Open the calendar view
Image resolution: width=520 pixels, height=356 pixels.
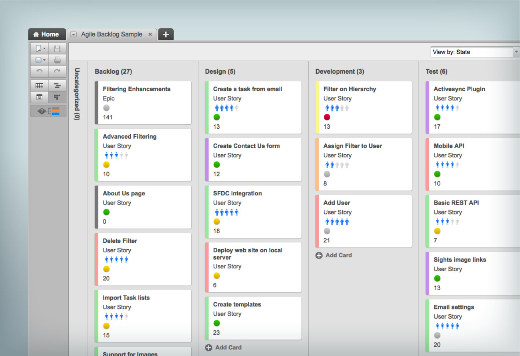[x=39, y=97]
